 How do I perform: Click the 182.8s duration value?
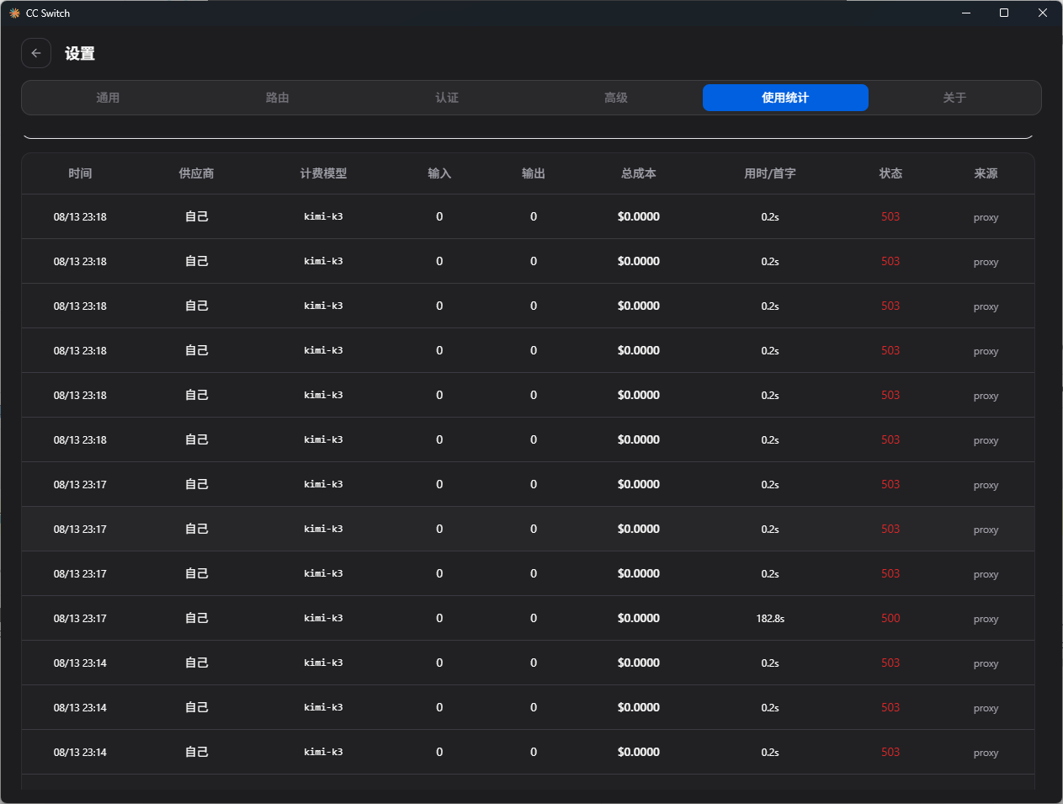[770, 619]
